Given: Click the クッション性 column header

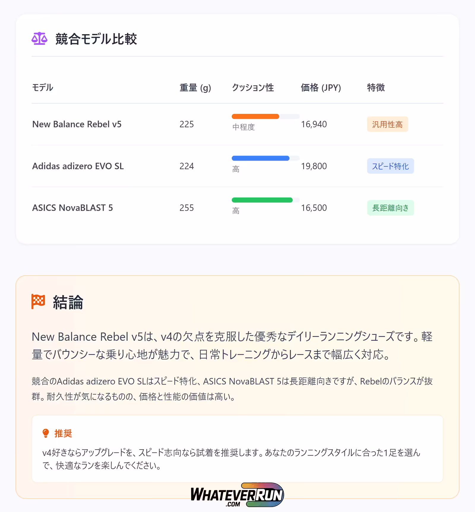Looking at the screenshot, I should tap(253, 88).
